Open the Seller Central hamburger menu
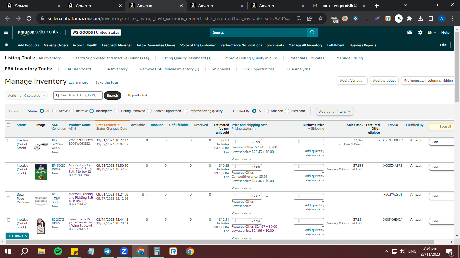This screenshot has height=258, width=460. point(6,32)
